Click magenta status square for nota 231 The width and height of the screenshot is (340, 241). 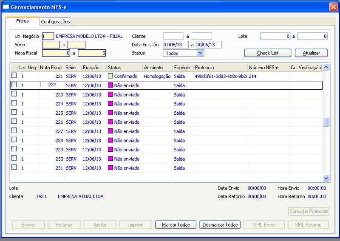coord(110,168)
